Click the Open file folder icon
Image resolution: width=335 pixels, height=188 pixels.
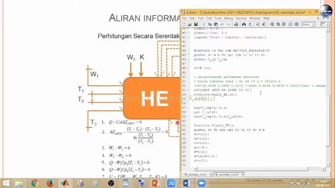189,25
